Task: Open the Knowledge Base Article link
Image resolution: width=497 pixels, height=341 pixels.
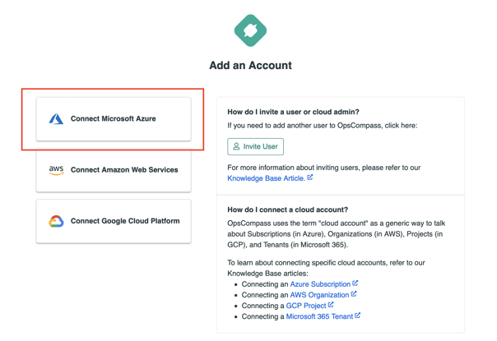Action: pos(267,178)
